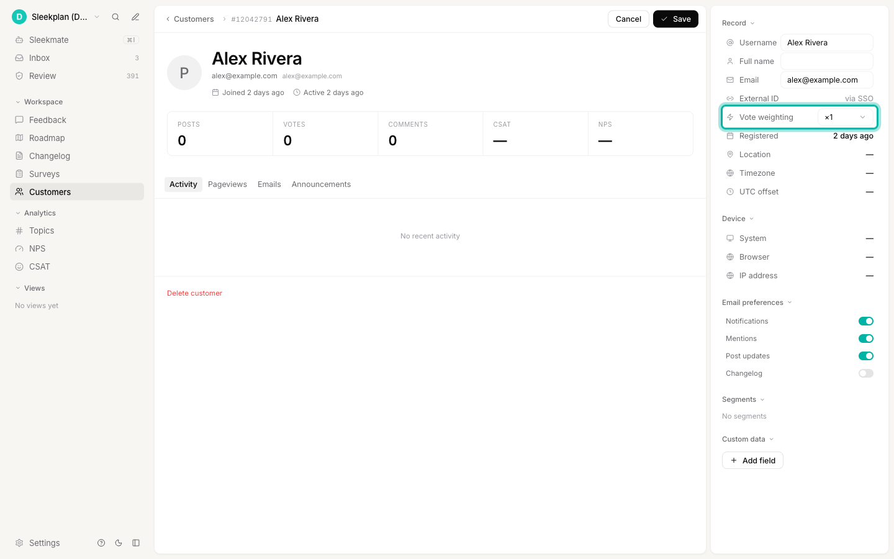Collapse the Analytics sidebar group

click(x=35, y=213)
